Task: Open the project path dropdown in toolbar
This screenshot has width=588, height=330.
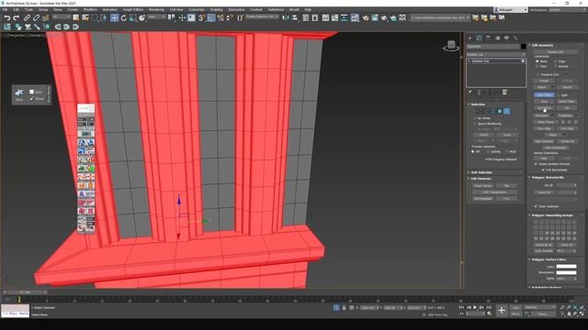Action: 440,17
